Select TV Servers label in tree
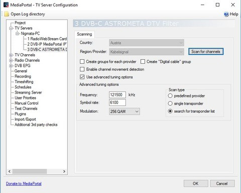This screenshot has height=193, width=241. pos(24,28)
